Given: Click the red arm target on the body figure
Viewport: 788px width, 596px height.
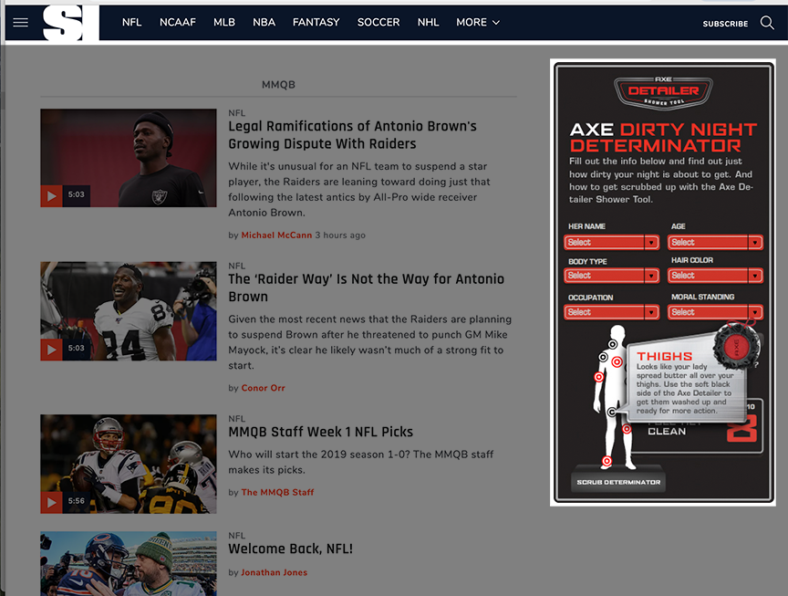Looking at the screenshot, I should tap(599, 377).
